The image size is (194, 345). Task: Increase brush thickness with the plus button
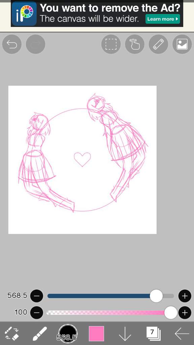185,296
